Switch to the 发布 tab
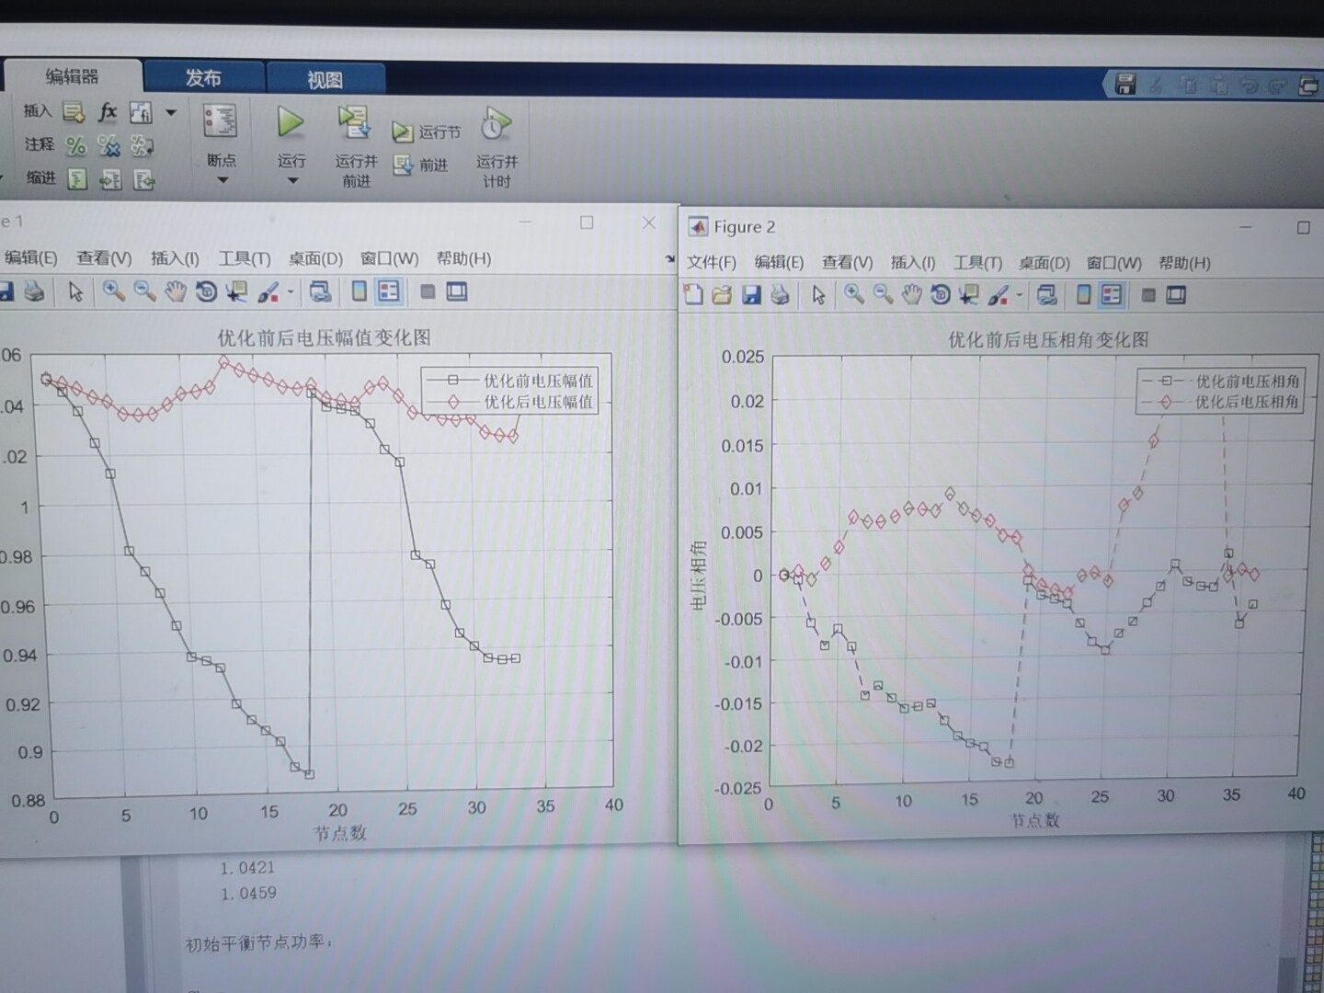This screenshot has width=1324, height=993. [x=203, y=78]
